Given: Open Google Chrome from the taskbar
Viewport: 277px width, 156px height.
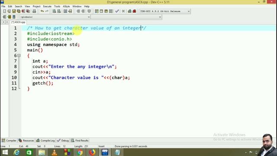Looking at the screenshot, I should [80, 152].
